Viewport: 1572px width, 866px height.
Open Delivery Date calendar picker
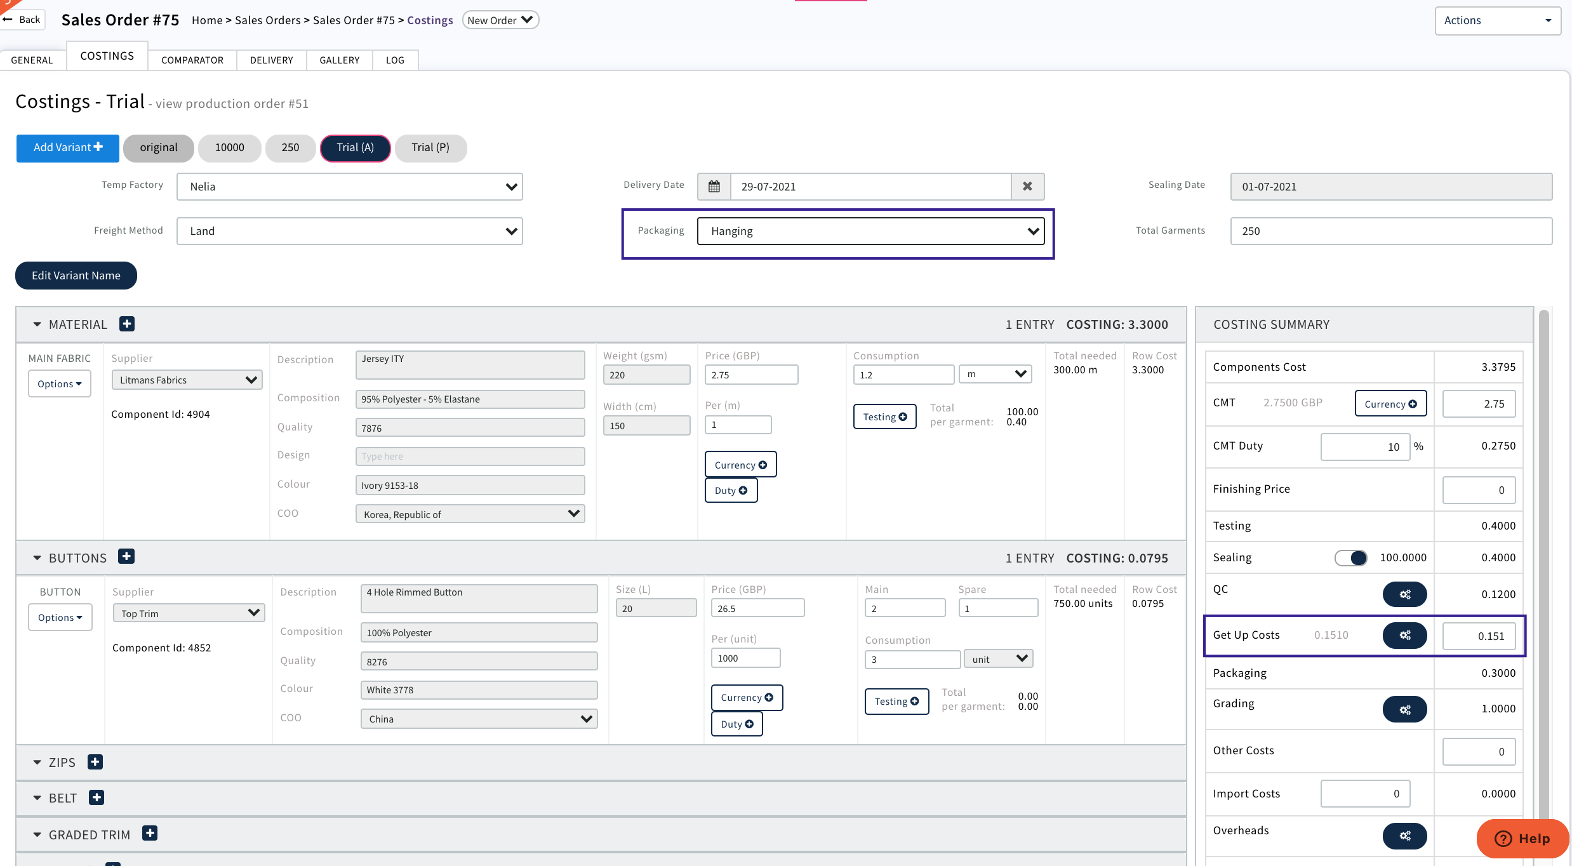[714, 187]
